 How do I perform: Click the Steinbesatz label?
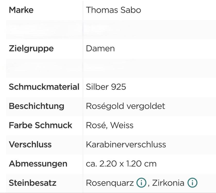[x=33, y=183]
